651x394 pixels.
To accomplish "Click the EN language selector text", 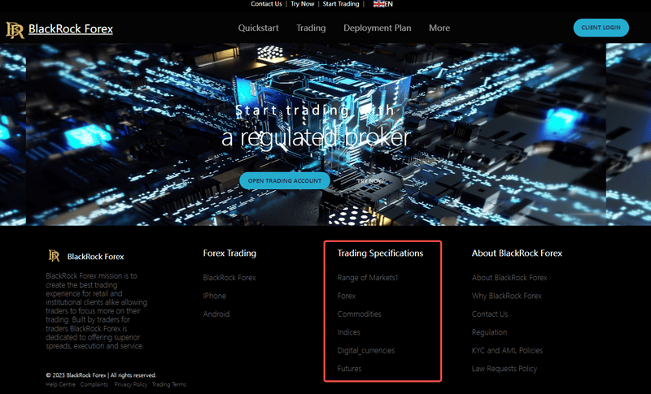I will coord(388,4).
